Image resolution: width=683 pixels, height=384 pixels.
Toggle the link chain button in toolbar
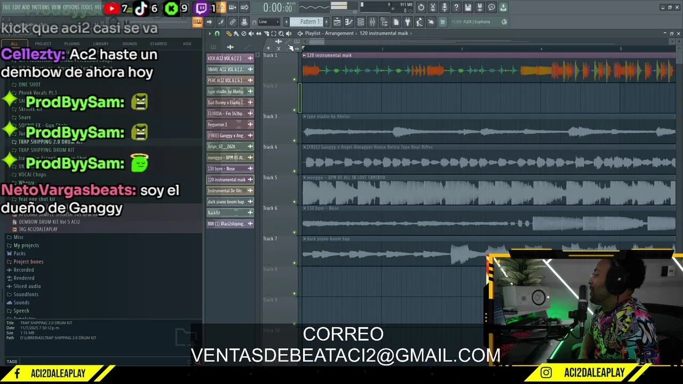pos(232,22)
